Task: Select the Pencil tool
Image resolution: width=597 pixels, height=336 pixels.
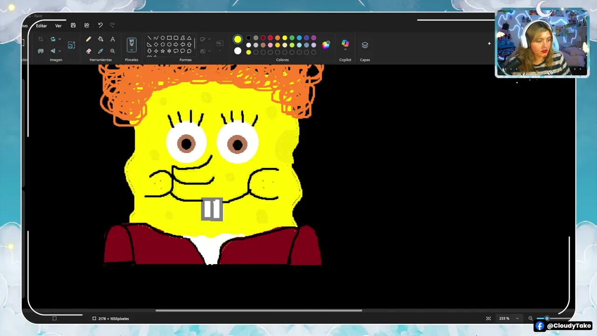Action: pyautogui.click(x=89, y=39)
